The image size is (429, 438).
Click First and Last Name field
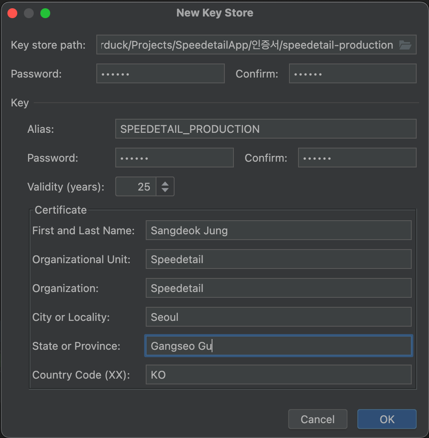click(278, 230)
